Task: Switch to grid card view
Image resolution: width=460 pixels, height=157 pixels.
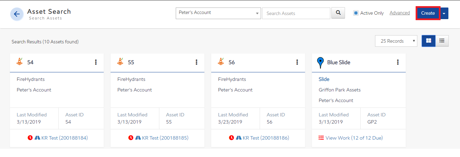Action: coord(428,41)
